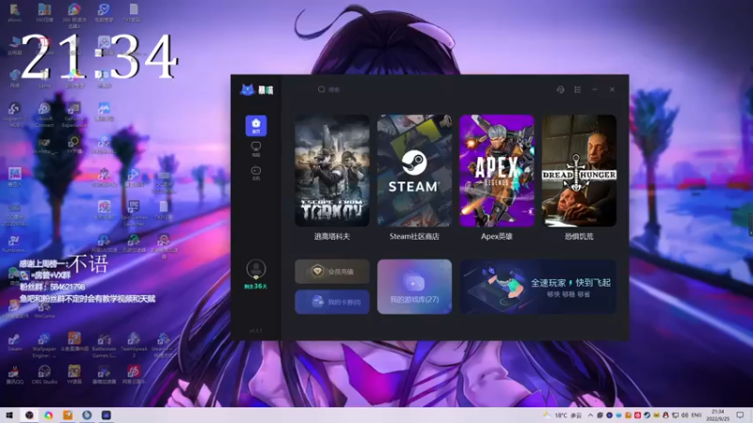Image resolution: width=753 pixels, height=423 pixels.
Task: Click 逃离塔科夫 title text
Action: (x=332, y=237)
